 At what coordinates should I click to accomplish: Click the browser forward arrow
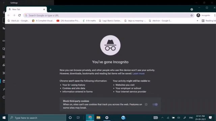[x=14, y=15]
